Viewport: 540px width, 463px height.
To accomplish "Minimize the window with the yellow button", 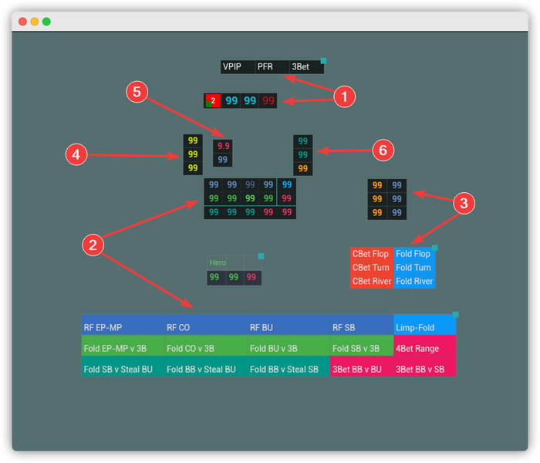I will pyautogui.click(x=35, y=22).
